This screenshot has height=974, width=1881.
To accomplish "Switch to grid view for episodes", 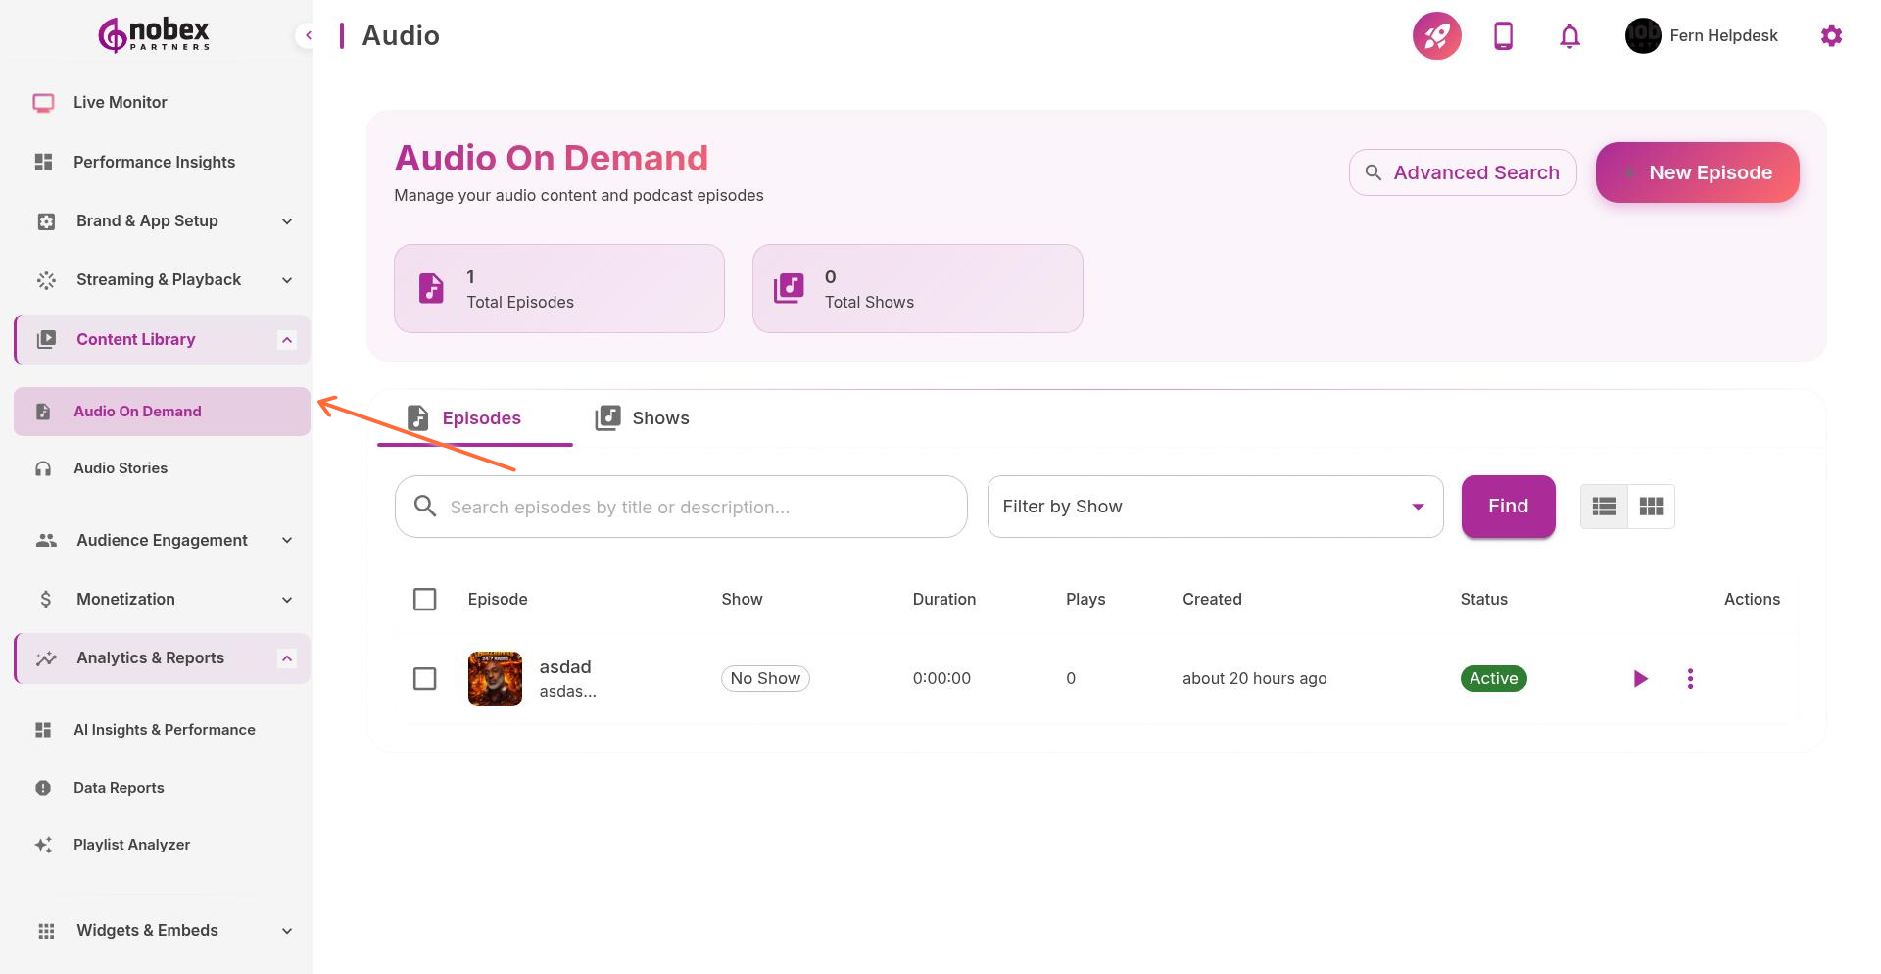I will tap(1651, 506).
